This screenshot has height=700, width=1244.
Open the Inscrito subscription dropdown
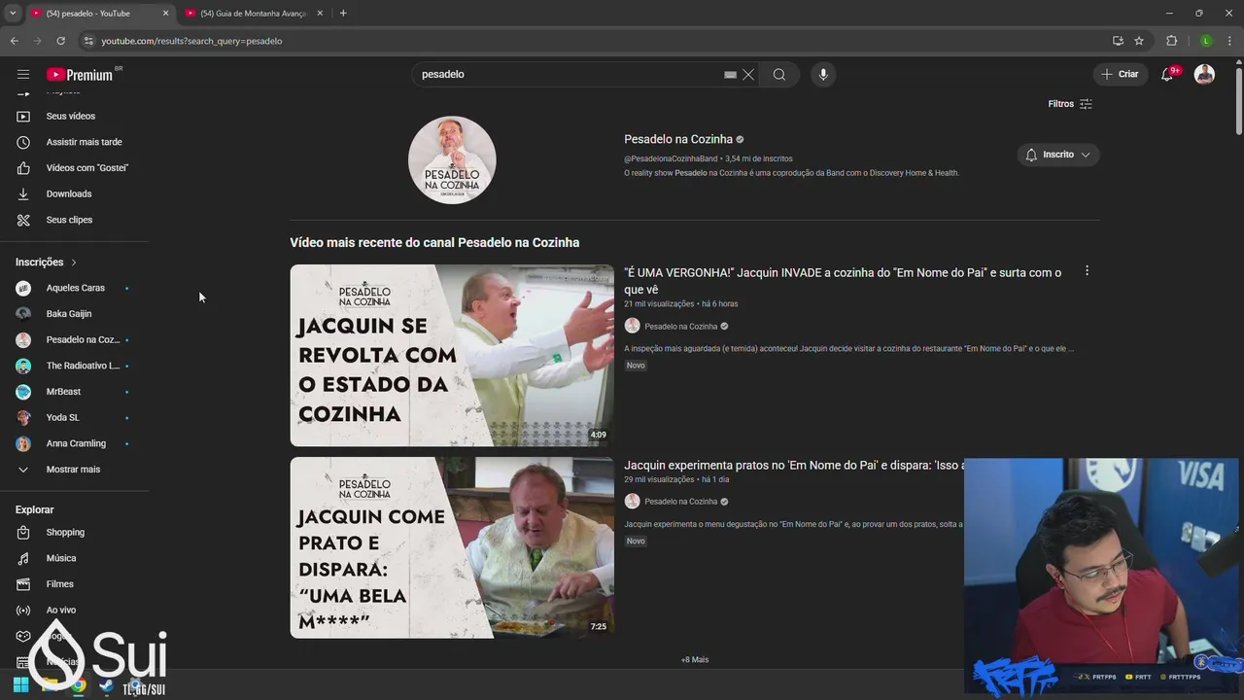point(1058,155)
